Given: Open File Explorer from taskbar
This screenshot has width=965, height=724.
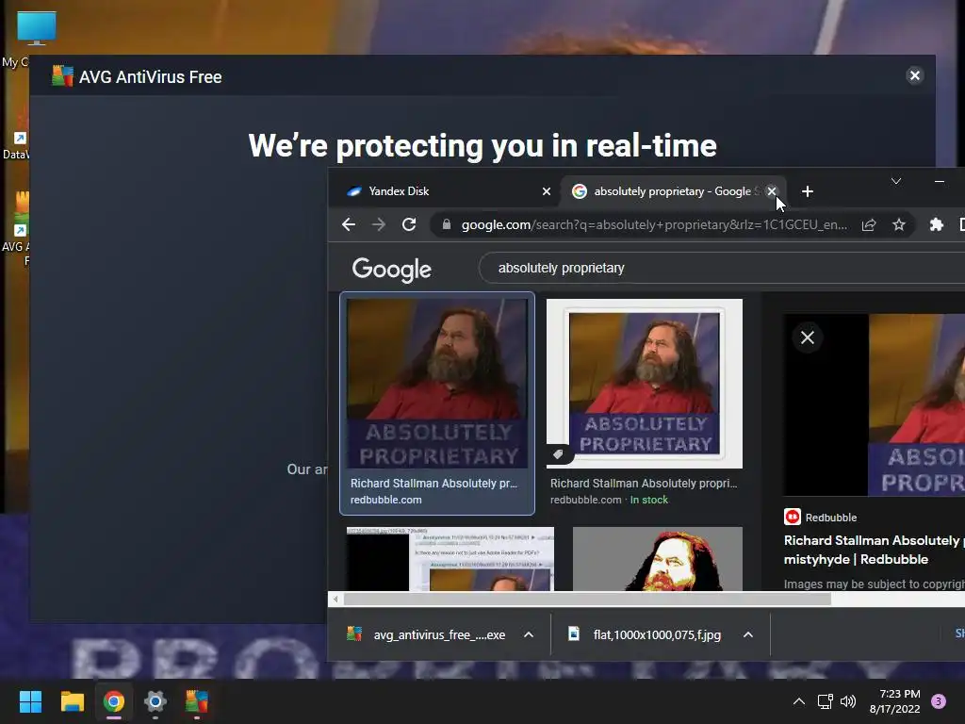Looking at the screenshot, I should [x=72, y=701].
